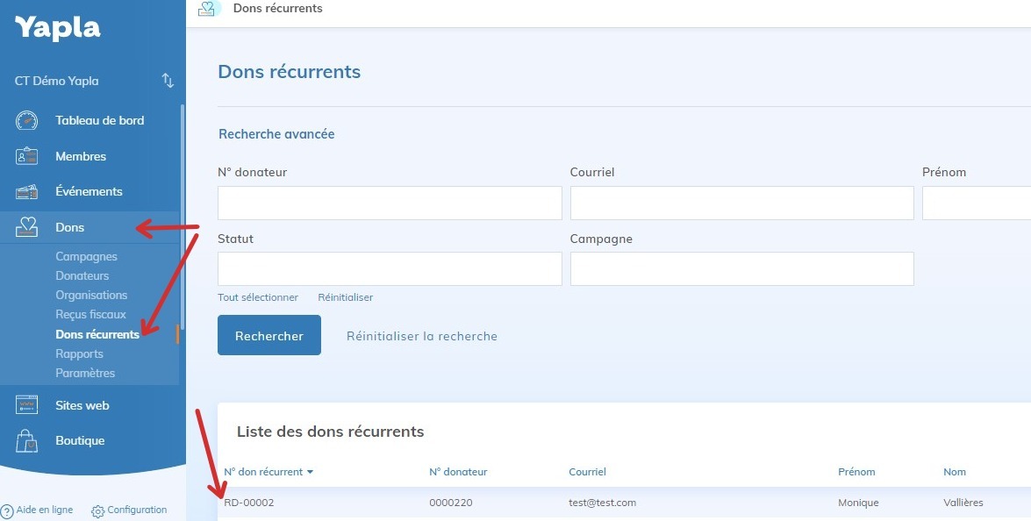Viewport: 1031px width, 521px height.
Task: Open the Aide en ligne help icon
Action: pos(7,510)
